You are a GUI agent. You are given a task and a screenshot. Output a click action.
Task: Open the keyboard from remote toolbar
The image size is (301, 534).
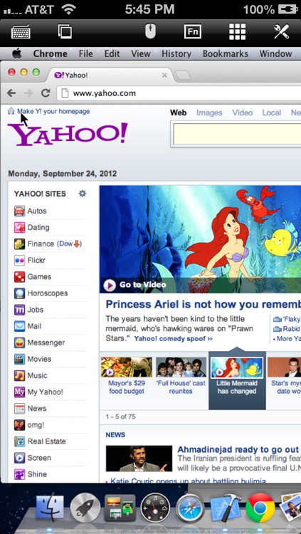[21, 31]
